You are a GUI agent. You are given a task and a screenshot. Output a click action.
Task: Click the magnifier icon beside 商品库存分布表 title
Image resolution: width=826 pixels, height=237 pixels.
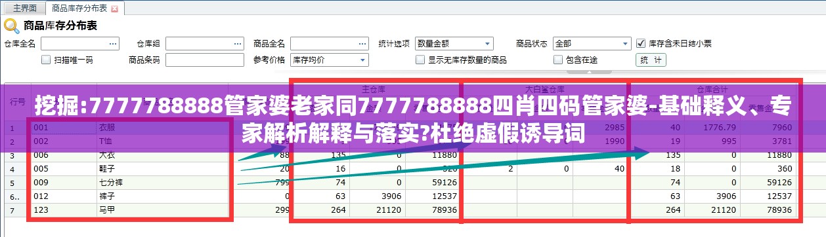[x=12, y=26]
